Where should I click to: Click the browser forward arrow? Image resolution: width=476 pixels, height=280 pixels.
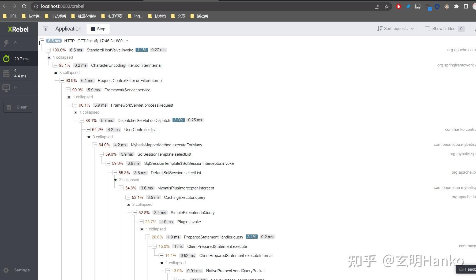(14, 6)
